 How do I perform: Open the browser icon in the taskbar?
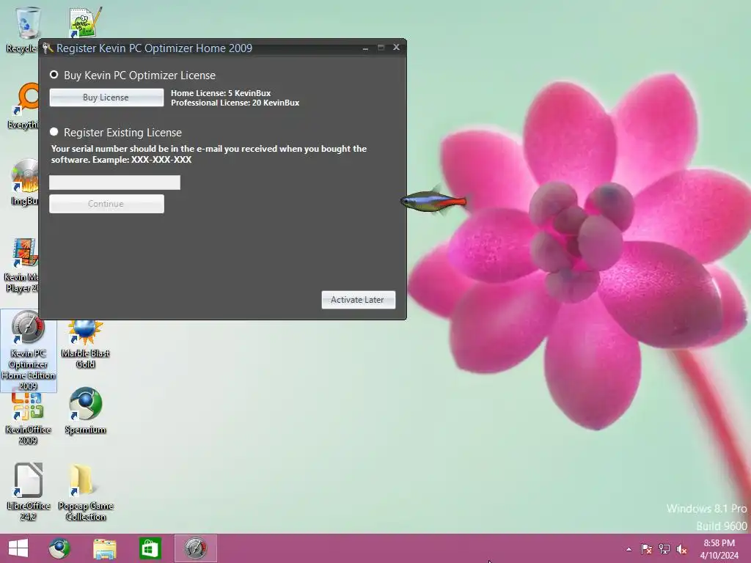[x=59, y=548]
